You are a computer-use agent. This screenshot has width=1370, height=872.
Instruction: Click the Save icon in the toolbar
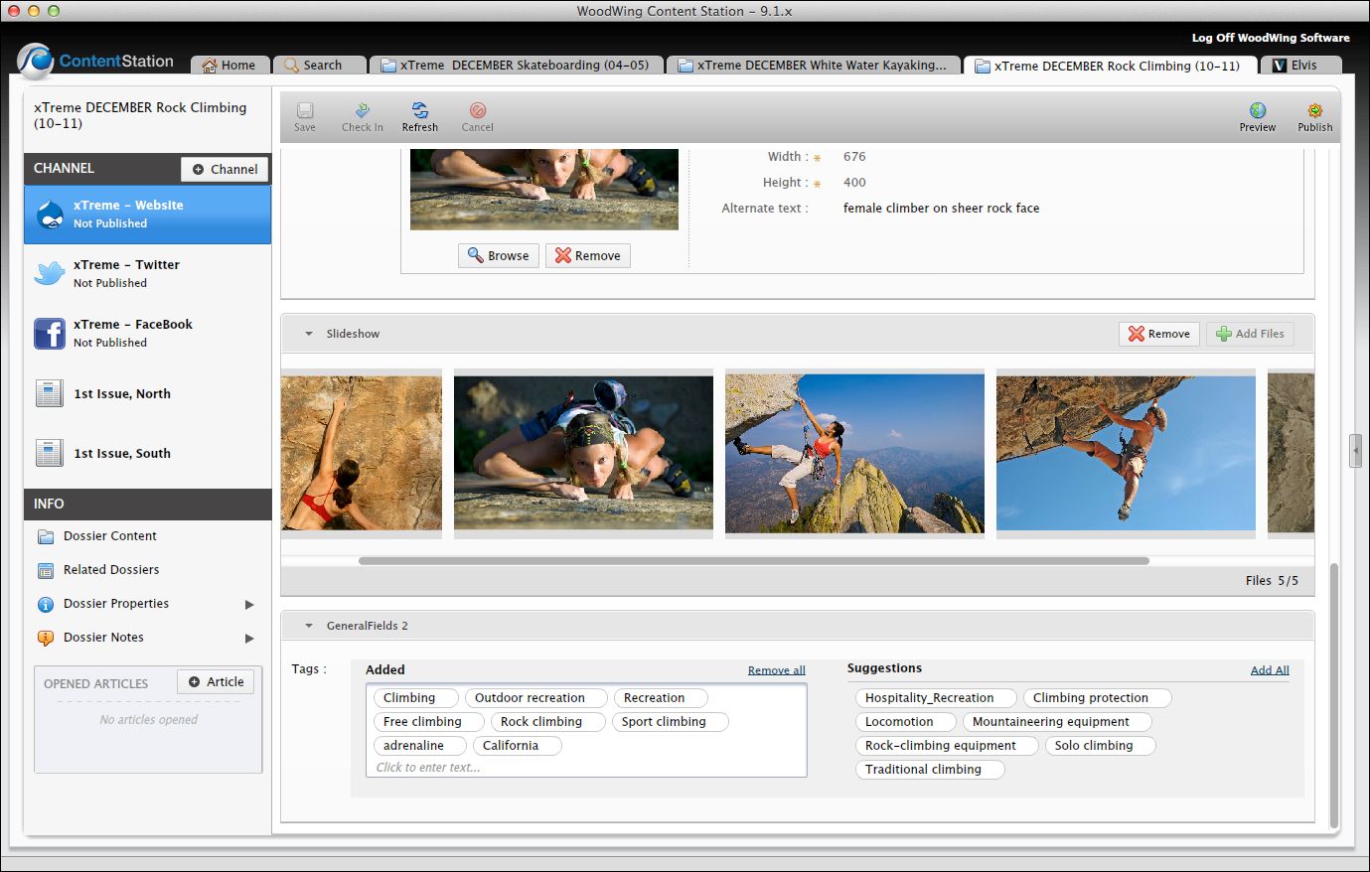(305, 114)
